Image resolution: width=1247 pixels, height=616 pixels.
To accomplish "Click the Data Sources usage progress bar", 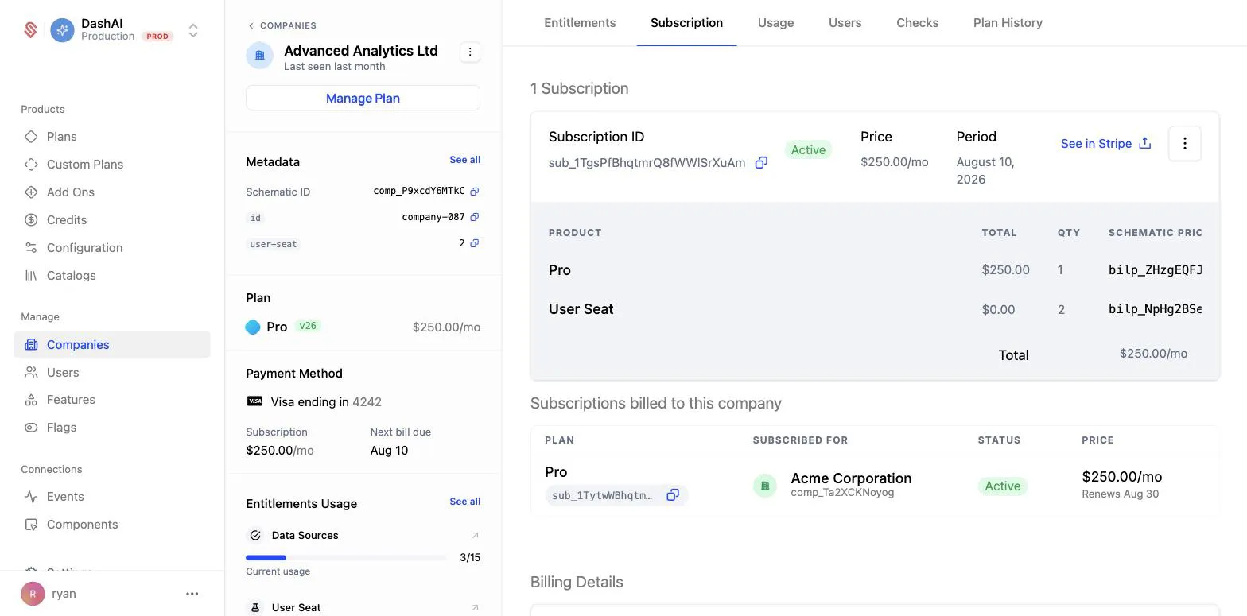I will (346, 558).
